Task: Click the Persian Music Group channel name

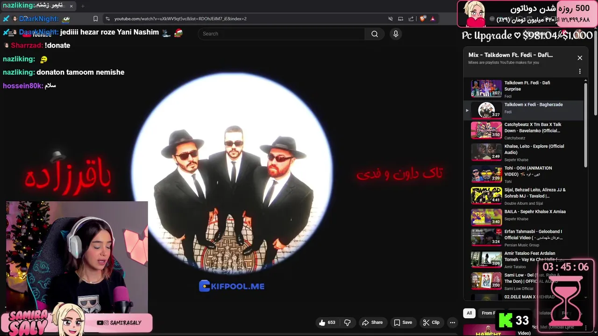Action: click(522, 245)
